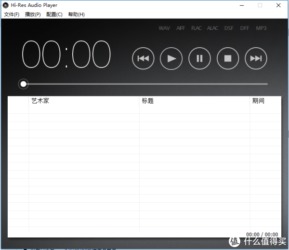Pause the current track
This screenshot has width=289, height=250.
[x=199, y=58]
